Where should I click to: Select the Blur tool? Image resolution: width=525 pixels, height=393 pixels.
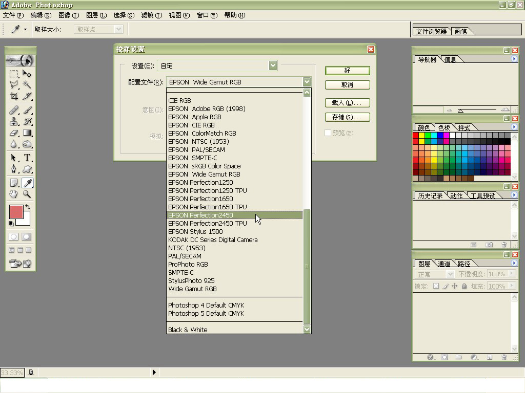point(14,144)
